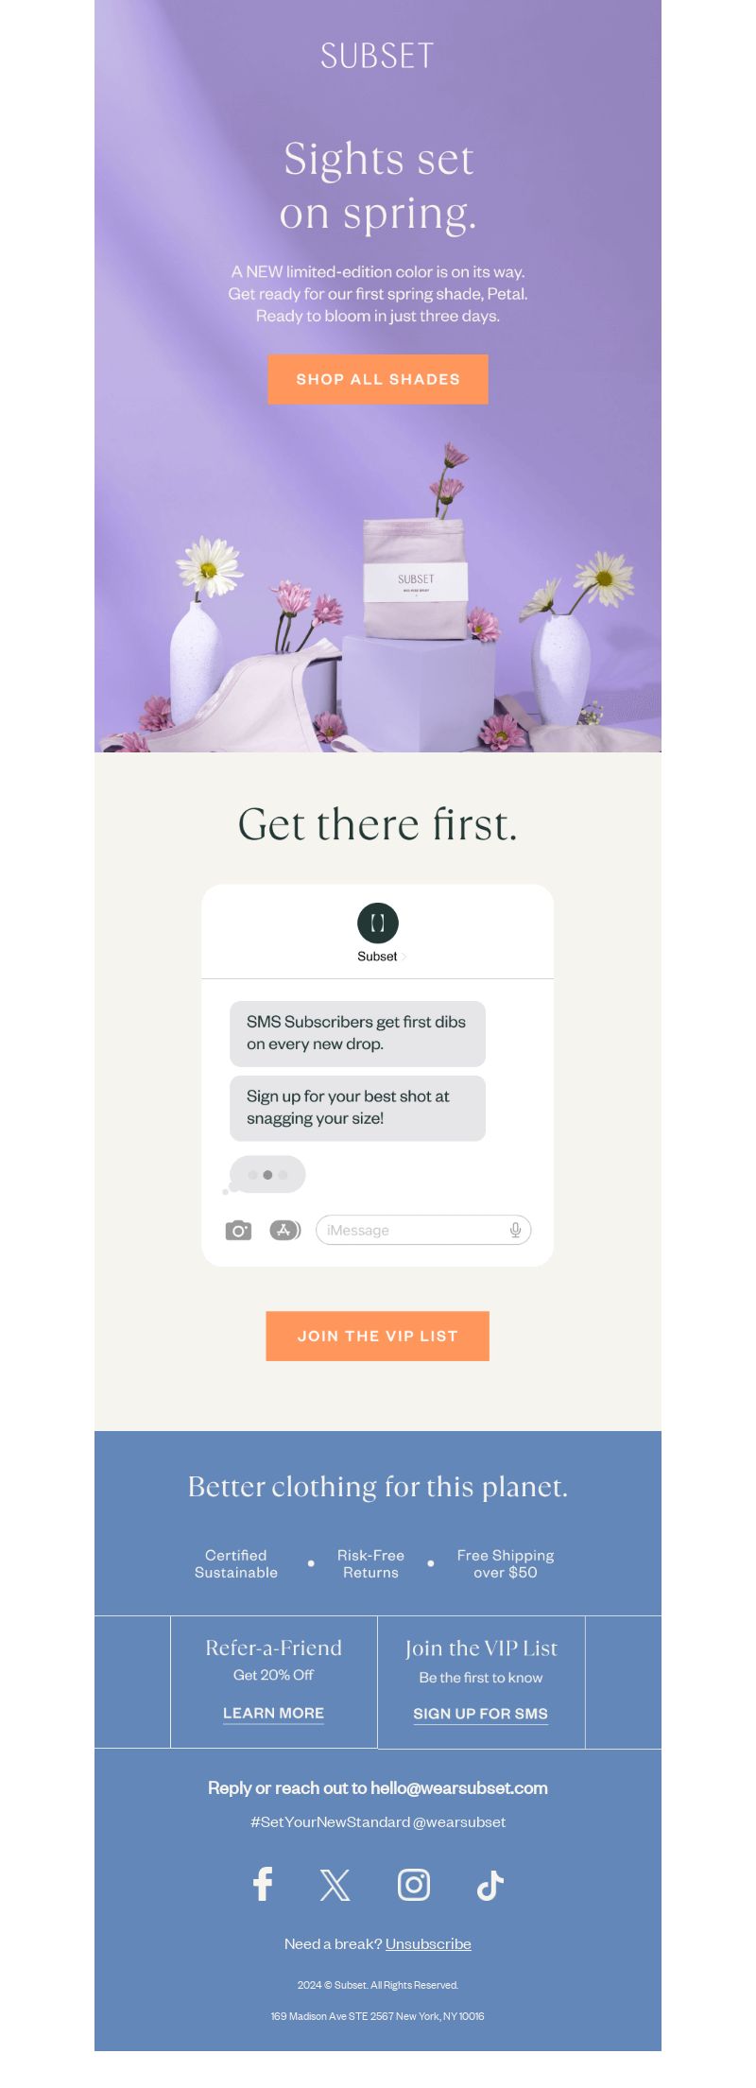
Task: Expand the chevron next to Subset contact name
Action: [404, 957]
